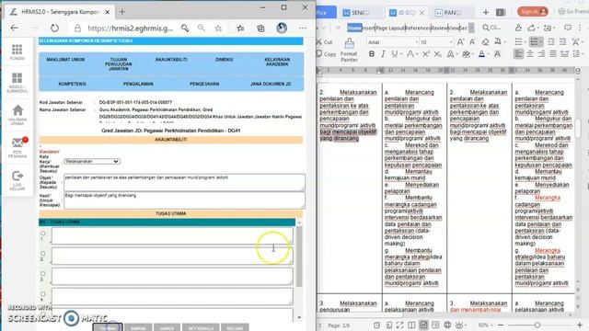
Task: Align text right in WPS Writer
Action: coord(541,54)
